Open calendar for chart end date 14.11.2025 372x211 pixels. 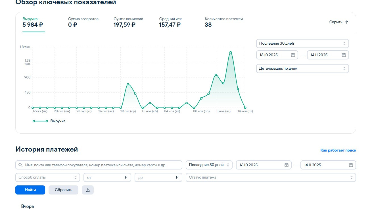click(344, 55)
